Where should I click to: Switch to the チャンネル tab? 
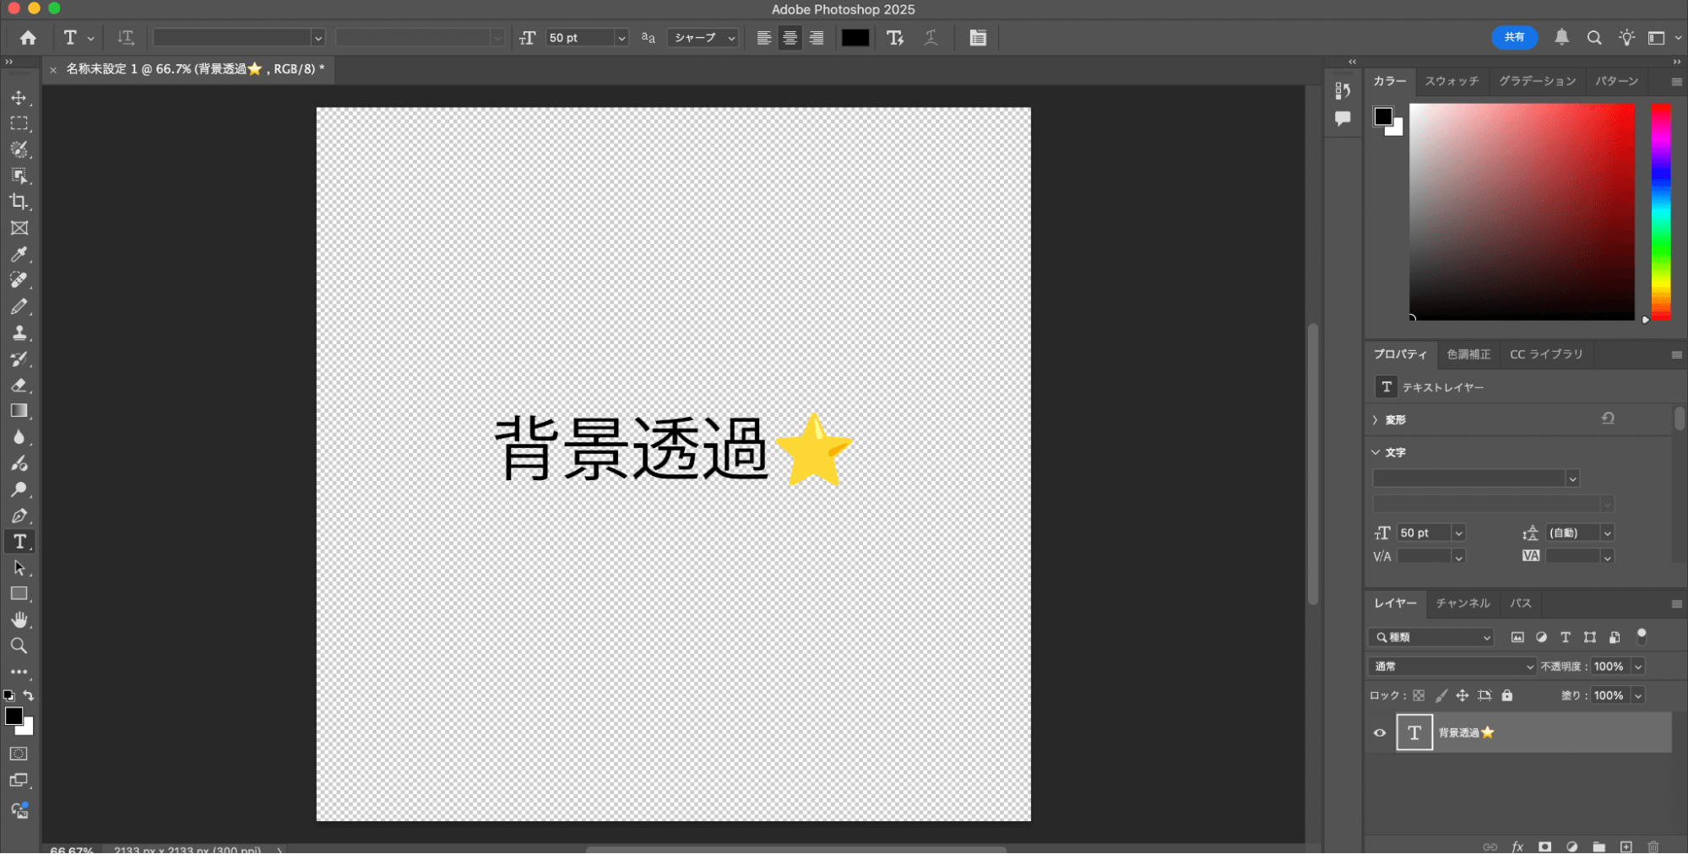pyautogui.click(x=1463, y=603)
